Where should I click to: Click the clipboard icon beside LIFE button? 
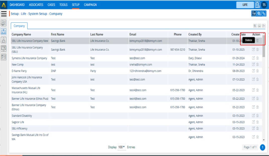point(257,5)
